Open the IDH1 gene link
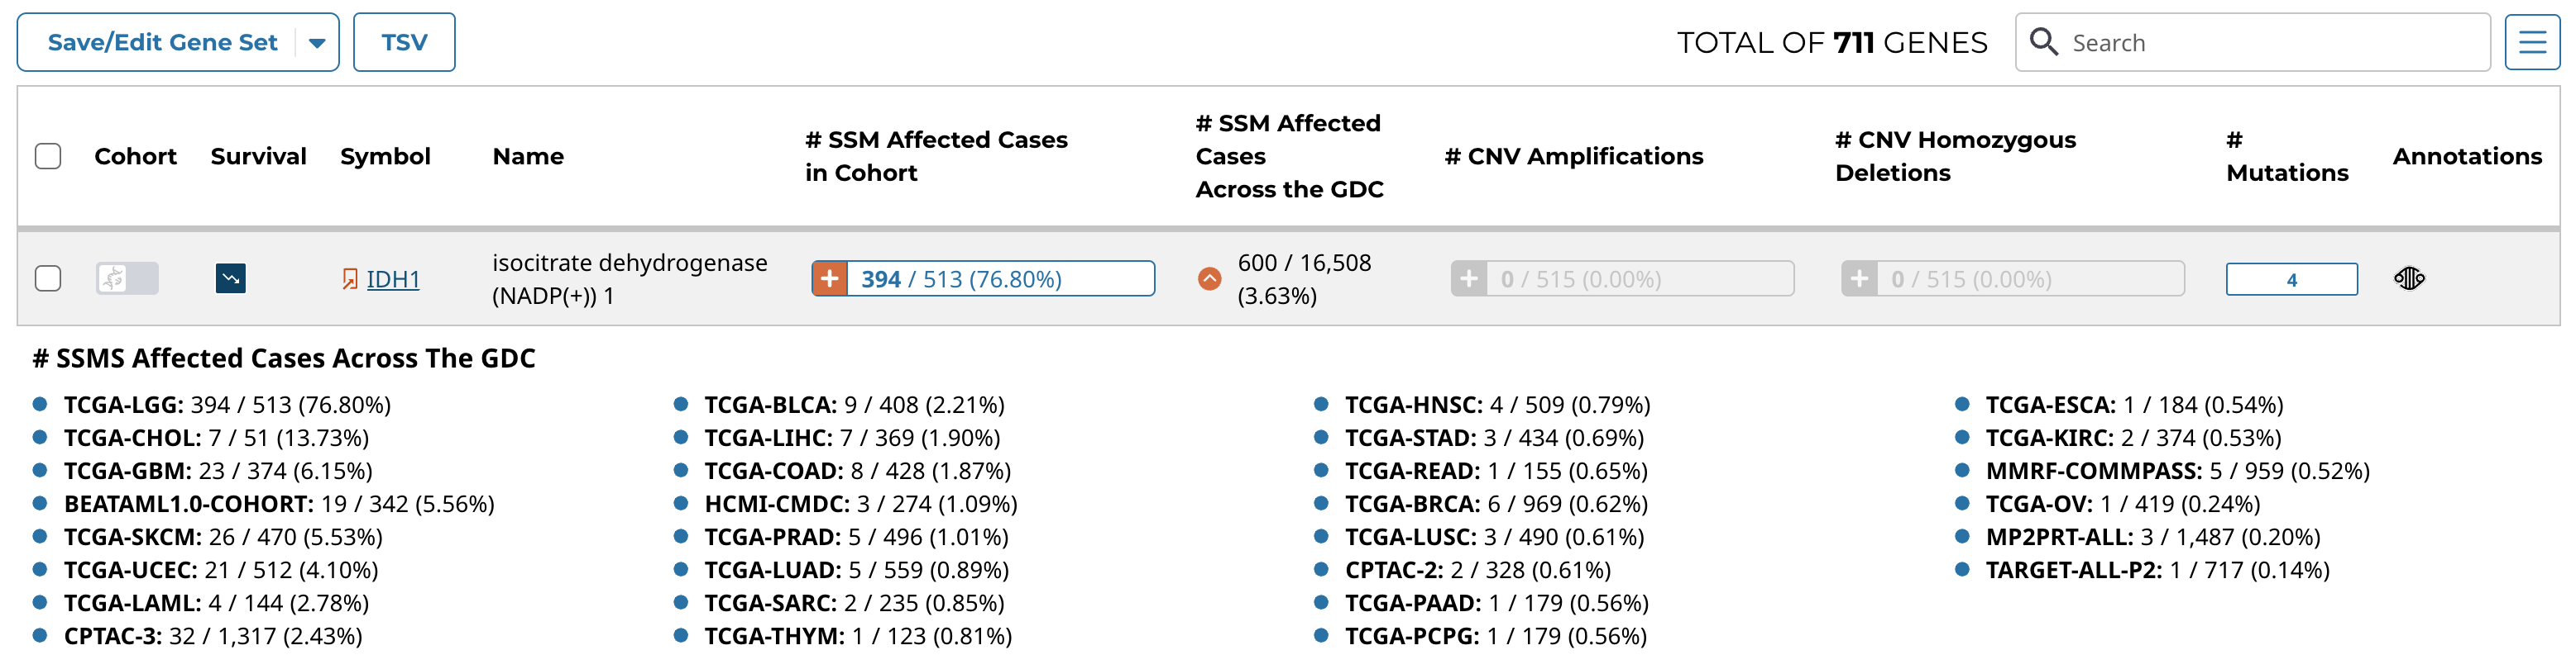The height and width of the screenshot is (669, 2576). coord(393,280)
